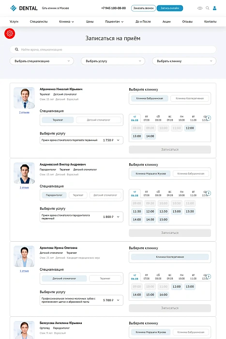Open Выбрать услугу filter dropdown

113,61
